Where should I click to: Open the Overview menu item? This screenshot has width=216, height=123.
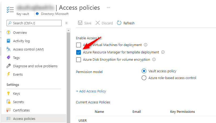[20, 33]
